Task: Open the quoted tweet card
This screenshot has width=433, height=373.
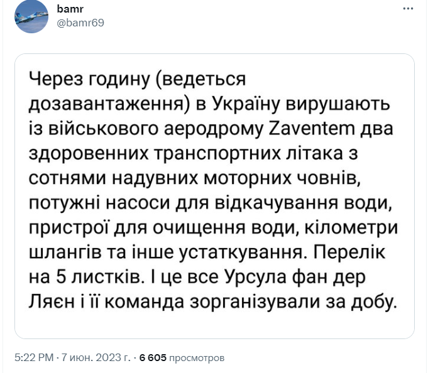Action: (x=214, y=196)
